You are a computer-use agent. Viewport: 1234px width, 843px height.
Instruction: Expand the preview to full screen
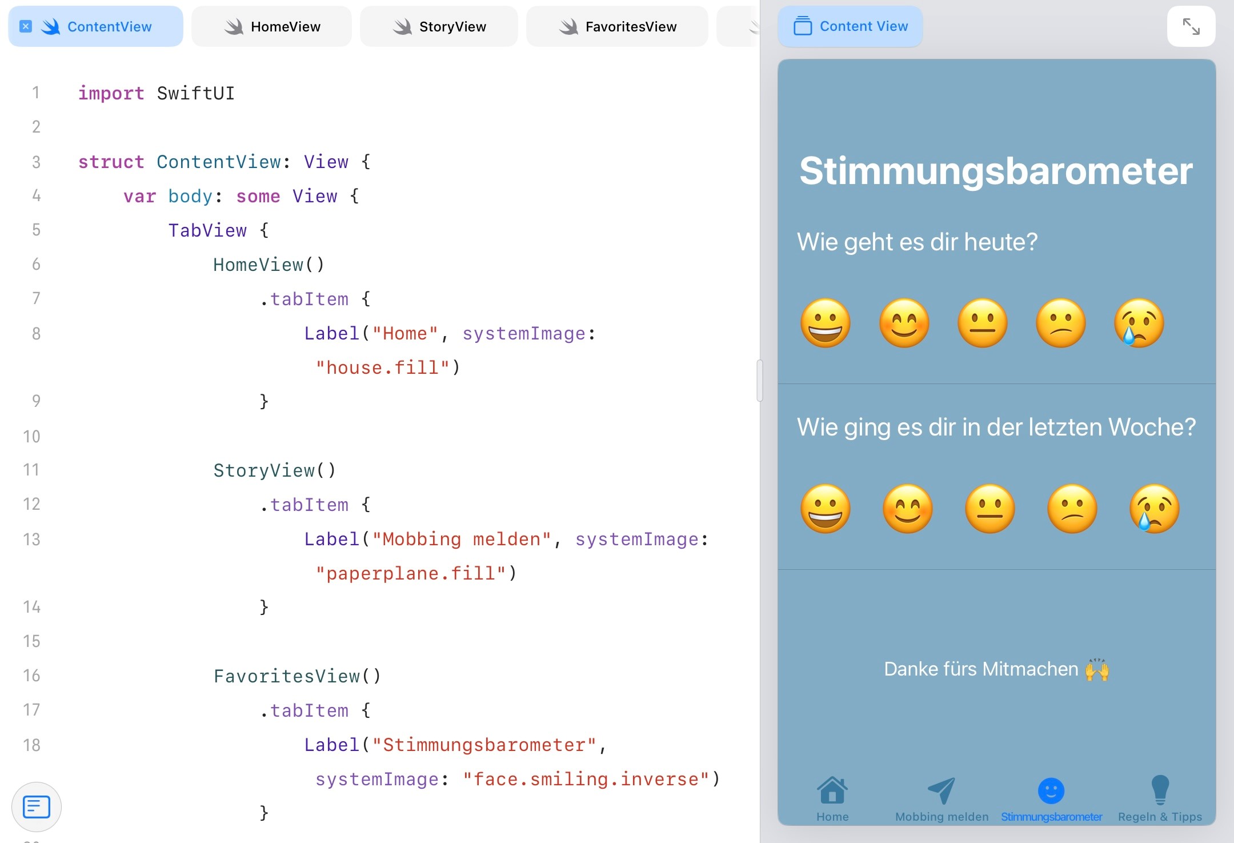click(1191, 26)
